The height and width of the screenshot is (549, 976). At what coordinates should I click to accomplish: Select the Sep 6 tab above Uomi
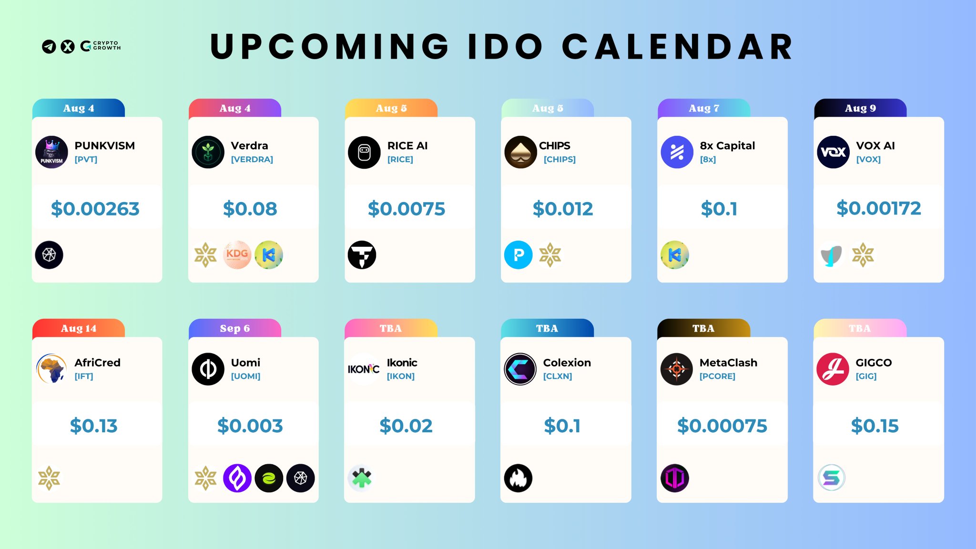235,328
